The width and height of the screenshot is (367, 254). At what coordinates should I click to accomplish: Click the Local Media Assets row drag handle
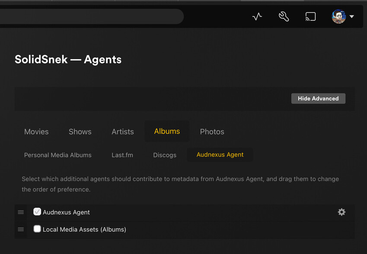(21, 229)
